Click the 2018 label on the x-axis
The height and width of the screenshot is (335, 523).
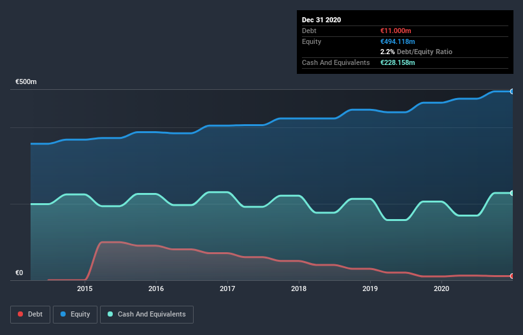pyautogui.click(x=299, y=289)
